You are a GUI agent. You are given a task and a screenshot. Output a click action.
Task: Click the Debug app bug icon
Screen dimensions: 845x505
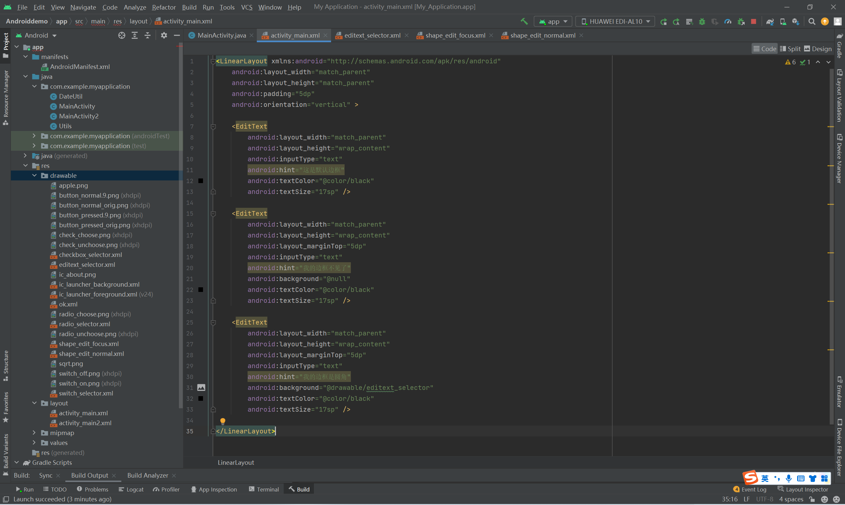pyautogui.click(x=702, y=21)
